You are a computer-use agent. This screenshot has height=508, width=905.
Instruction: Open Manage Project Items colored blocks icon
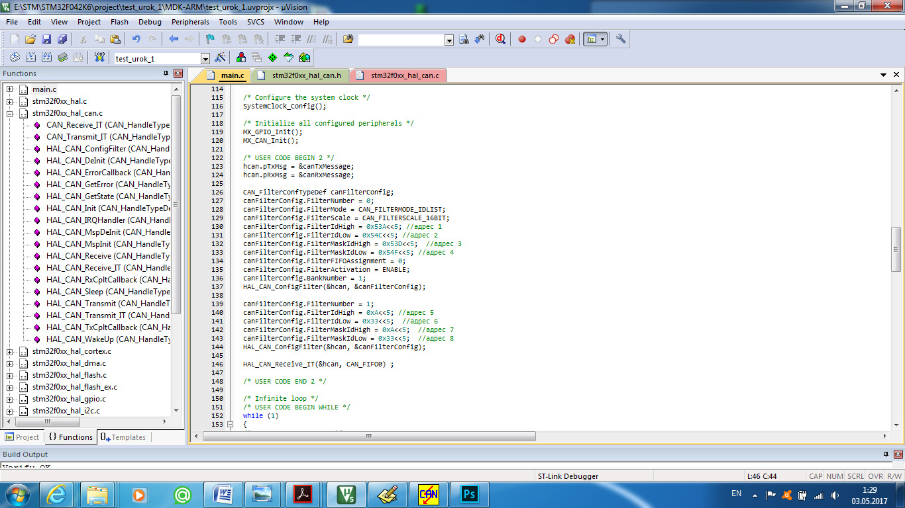pos(240,58)
